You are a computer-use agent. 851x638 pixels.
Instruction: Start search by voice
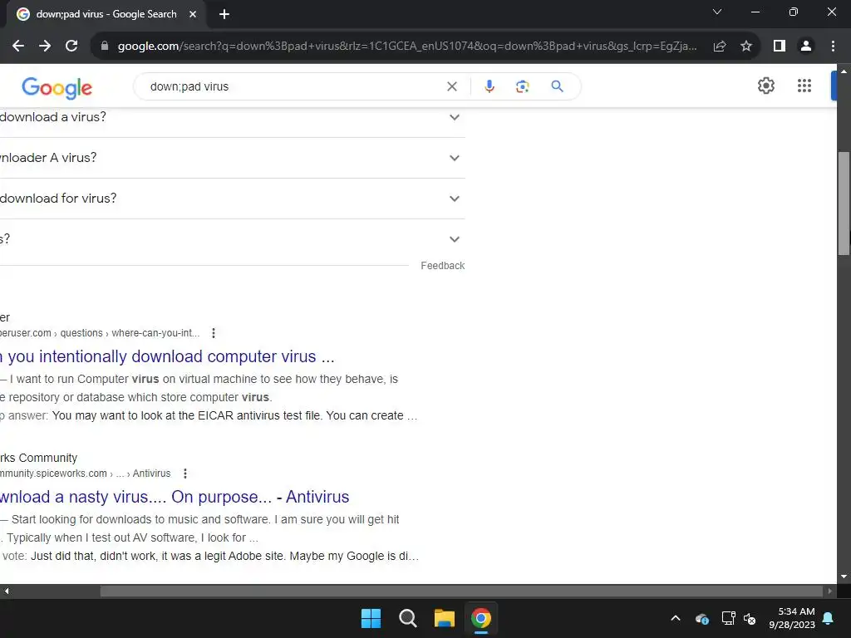[489, 86]
